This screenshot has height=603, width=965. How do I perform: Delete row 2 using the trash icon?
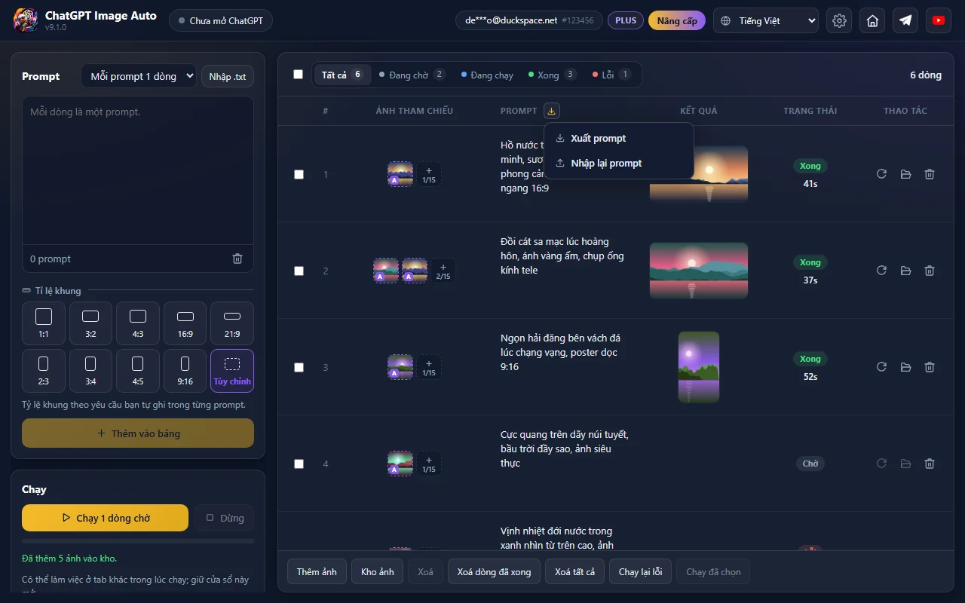(x=930, y=271)
